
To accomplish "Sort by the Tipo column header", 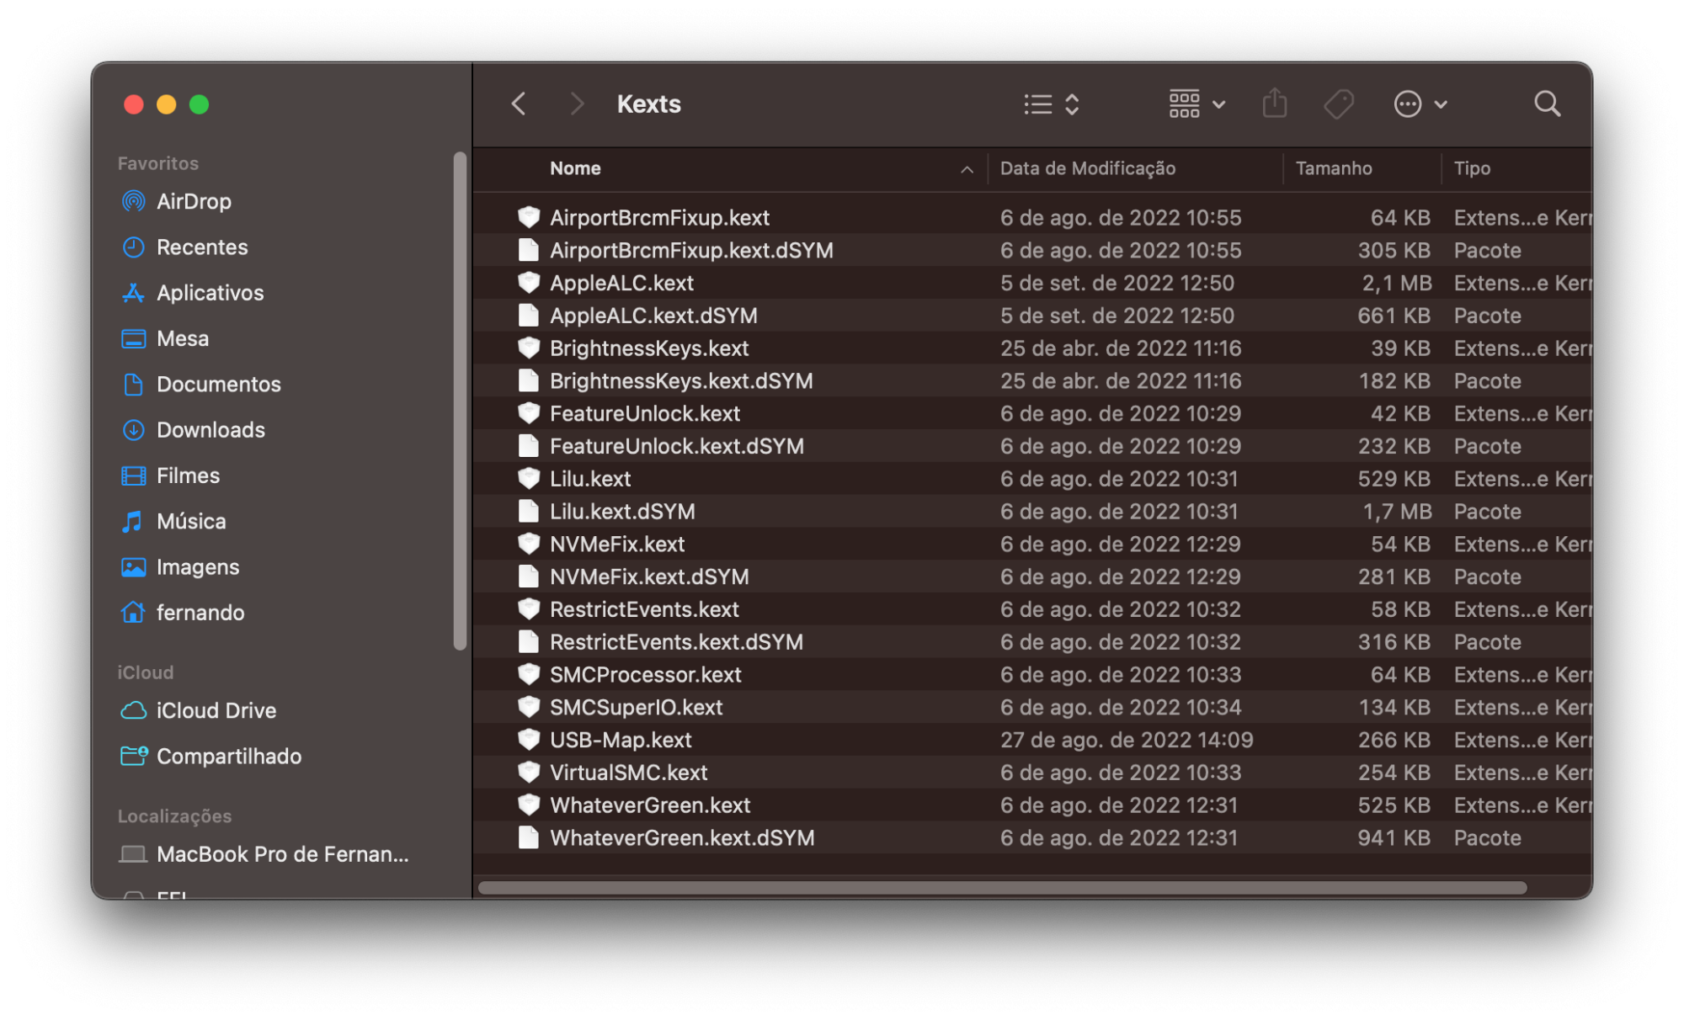I will pyautogui.click(x=1472, y=168).
